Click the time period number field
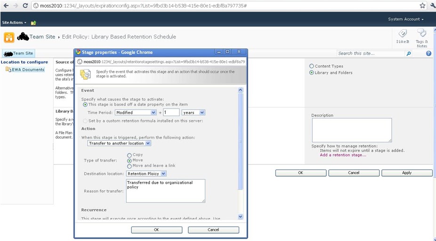The width and height of the screenshot is (436, 241). (x=171, y=112)
